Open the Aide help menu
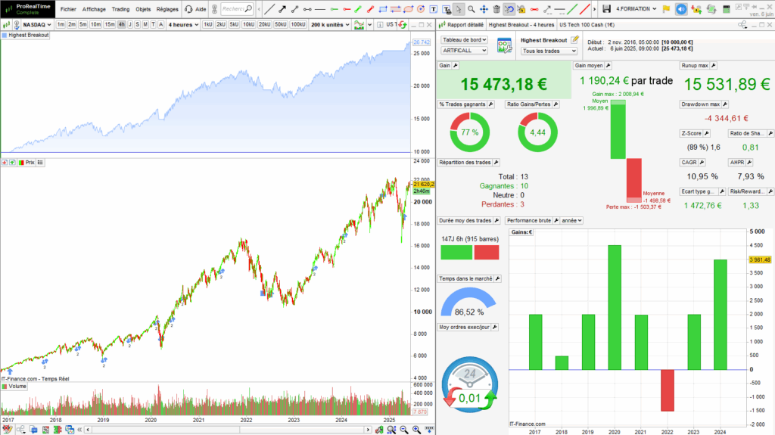 point(201,9)
